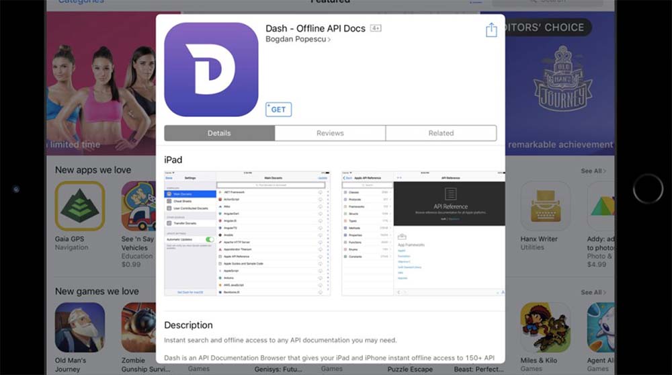672x375 pixels.
Task: Click the 'Miles & Kilo' game title text
Action: point(539,360)
